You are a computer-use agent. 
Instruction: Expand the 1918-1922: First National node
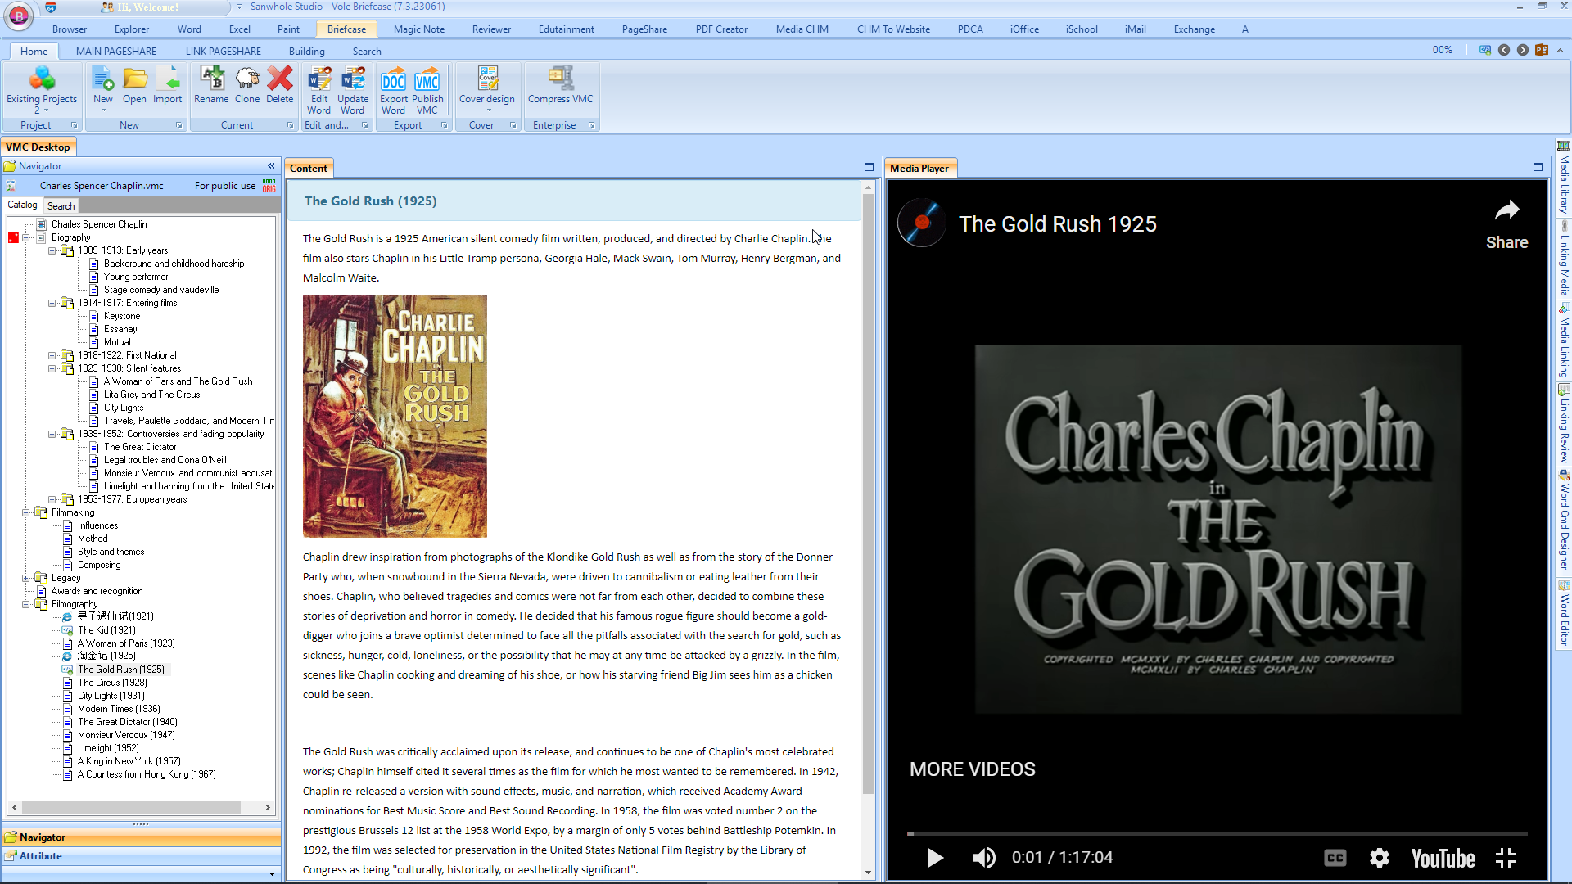pos(52,355)
